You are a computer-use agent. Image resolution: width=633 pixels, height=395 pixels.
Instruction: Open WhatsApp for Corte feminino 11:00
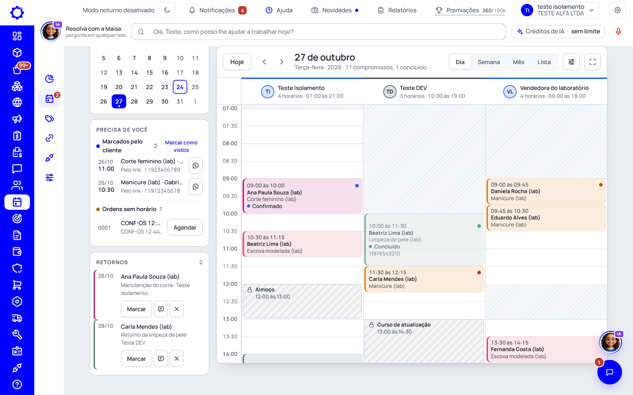coord(196,165)
